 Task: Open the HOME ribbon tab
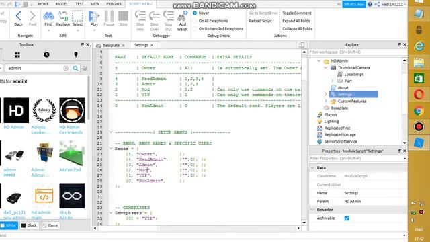coord(43,4)
